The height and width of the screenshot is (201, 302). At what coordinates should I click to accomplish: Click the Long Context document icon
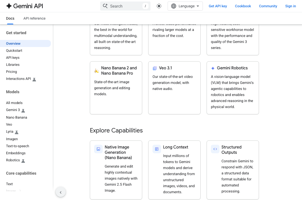[157, 149]
